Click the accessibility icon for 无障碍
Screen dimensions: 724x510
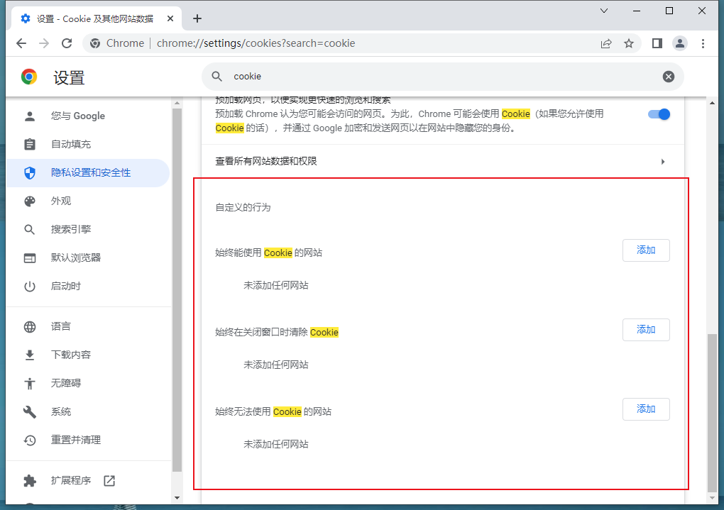tap(30, 383)
